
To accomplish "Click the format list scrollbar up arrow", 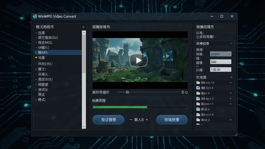I will (84, 33).
